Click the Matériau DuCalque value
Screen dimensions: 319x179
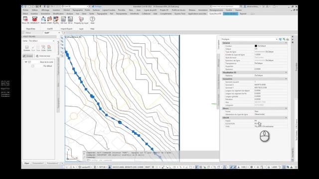[271, 75]
